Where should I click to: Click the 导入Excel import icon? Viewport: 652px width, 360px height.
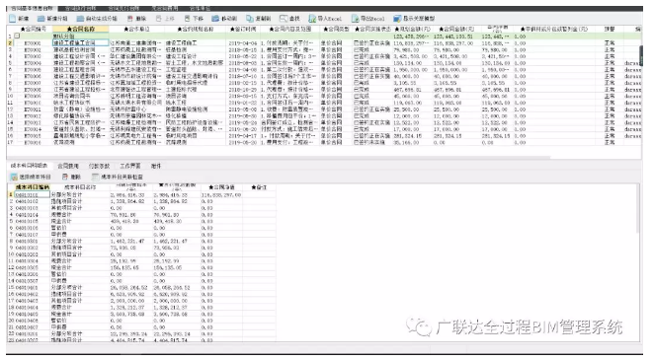point(312,19)
